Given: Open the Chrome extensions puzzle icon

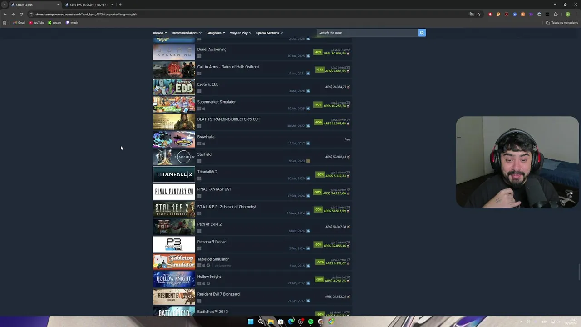Looking at the screenshot, I should click(x=556, y=14).
